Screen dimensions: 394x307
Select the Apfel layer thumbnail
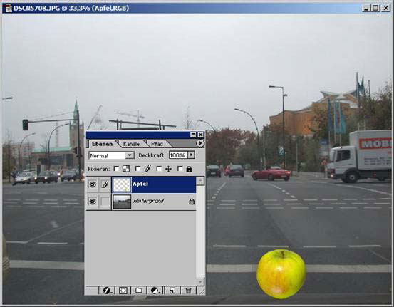tap(122, 185)
